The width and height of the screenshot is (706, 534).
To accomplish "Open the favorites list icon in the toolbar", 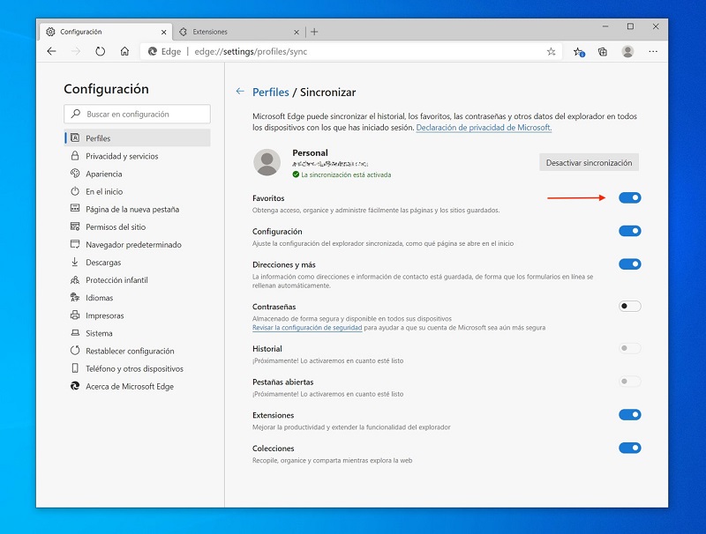I will (x=579, y=52).
